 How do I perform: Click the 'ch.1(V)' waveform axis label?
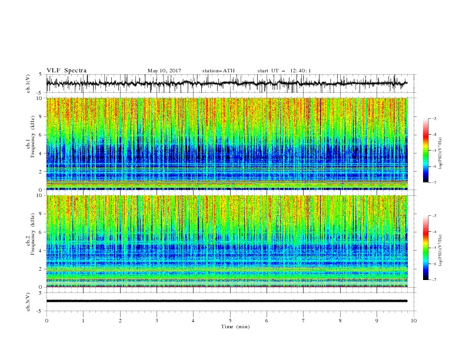(28, 84)
